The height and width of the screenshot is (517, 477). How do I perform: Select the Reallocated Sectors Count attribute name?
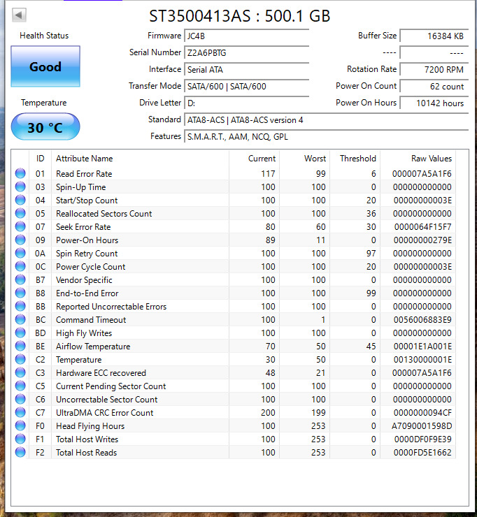click(104, 214)
